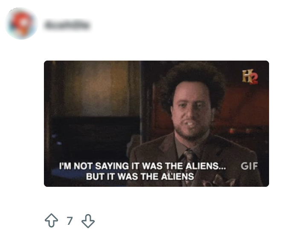Screen dimensions: 284x238
Task: Click the GIF badge on the image
Action: point(249,166)
